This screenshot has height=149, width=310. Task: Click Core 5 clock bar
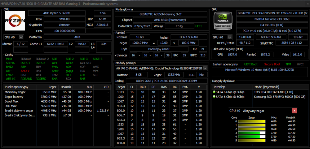click(252, 141)
